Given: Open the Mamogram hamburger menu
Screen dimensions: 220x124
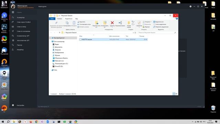Looking at the screenshot, I should [13, 12].
